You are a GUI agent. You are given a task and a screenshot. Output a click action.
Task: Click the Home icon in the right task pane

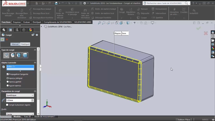[213, 33]
